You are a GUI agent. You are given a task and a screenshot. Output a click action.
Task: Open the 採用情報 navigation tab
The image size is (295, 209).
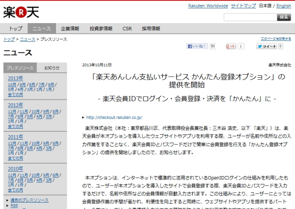151,29
